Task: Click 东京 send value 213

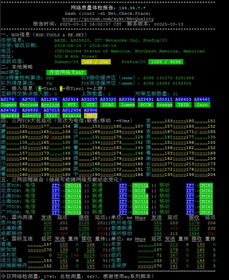Action: point(174,244)
